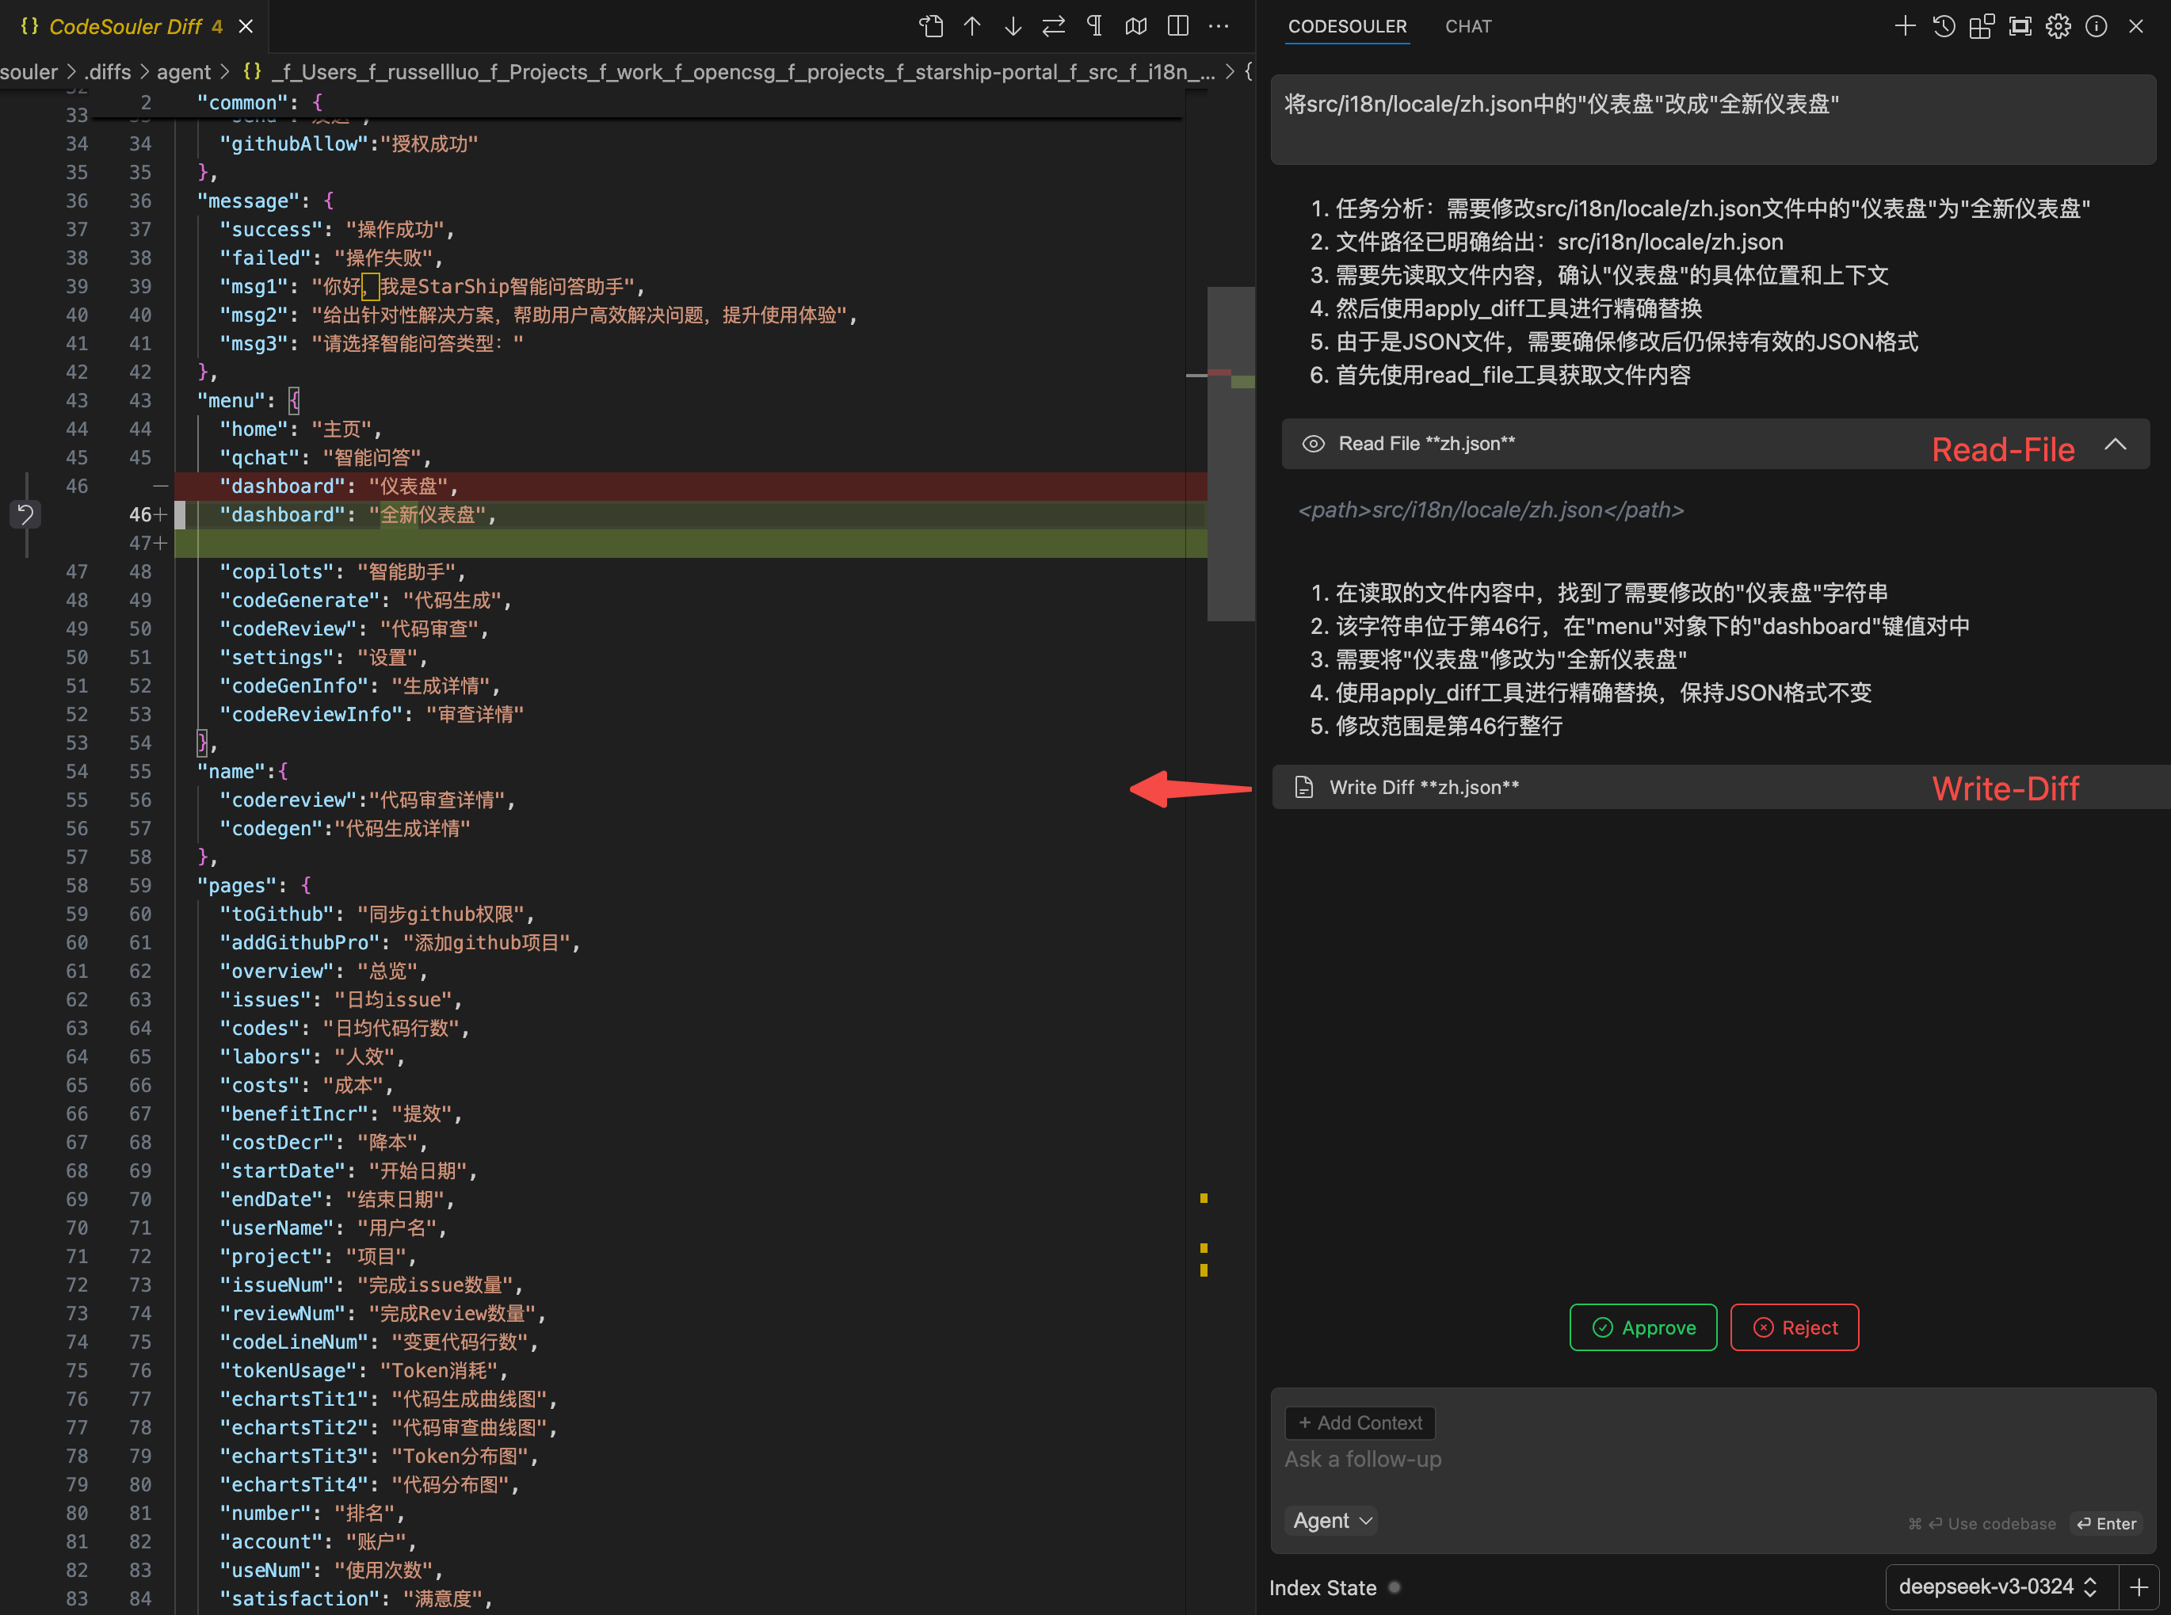The height and width of the screenshot is (1615, 2171).
Task: Click the "msg1" StarShip greeting line
Action: [432, 286]
